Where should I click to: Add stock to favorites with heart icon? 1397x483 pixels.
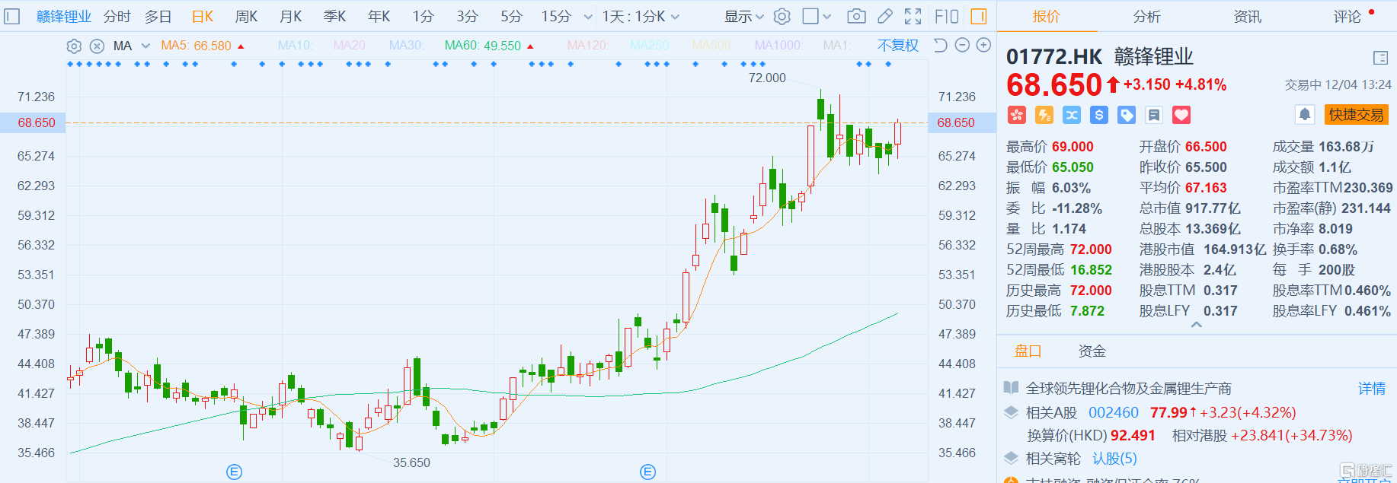1181,115
